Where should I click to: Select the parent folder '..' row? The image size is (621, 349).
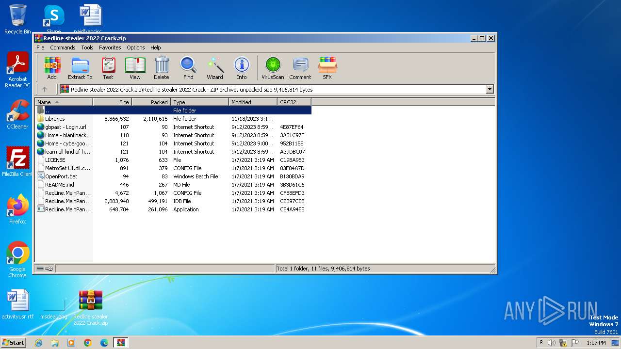[x=173, y=111]
